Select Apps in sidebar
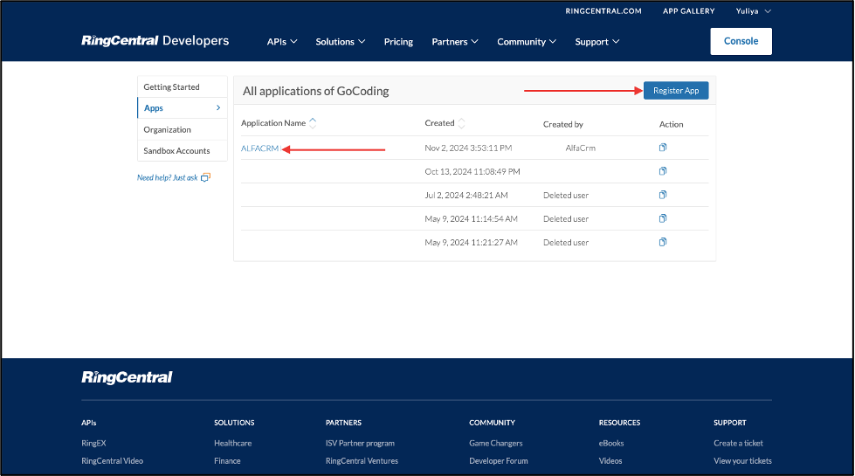 tap(183, 108)
